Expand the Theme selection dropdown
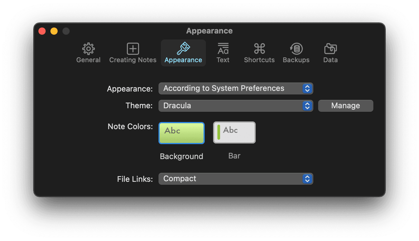The image size is (419, 241). 236,106
